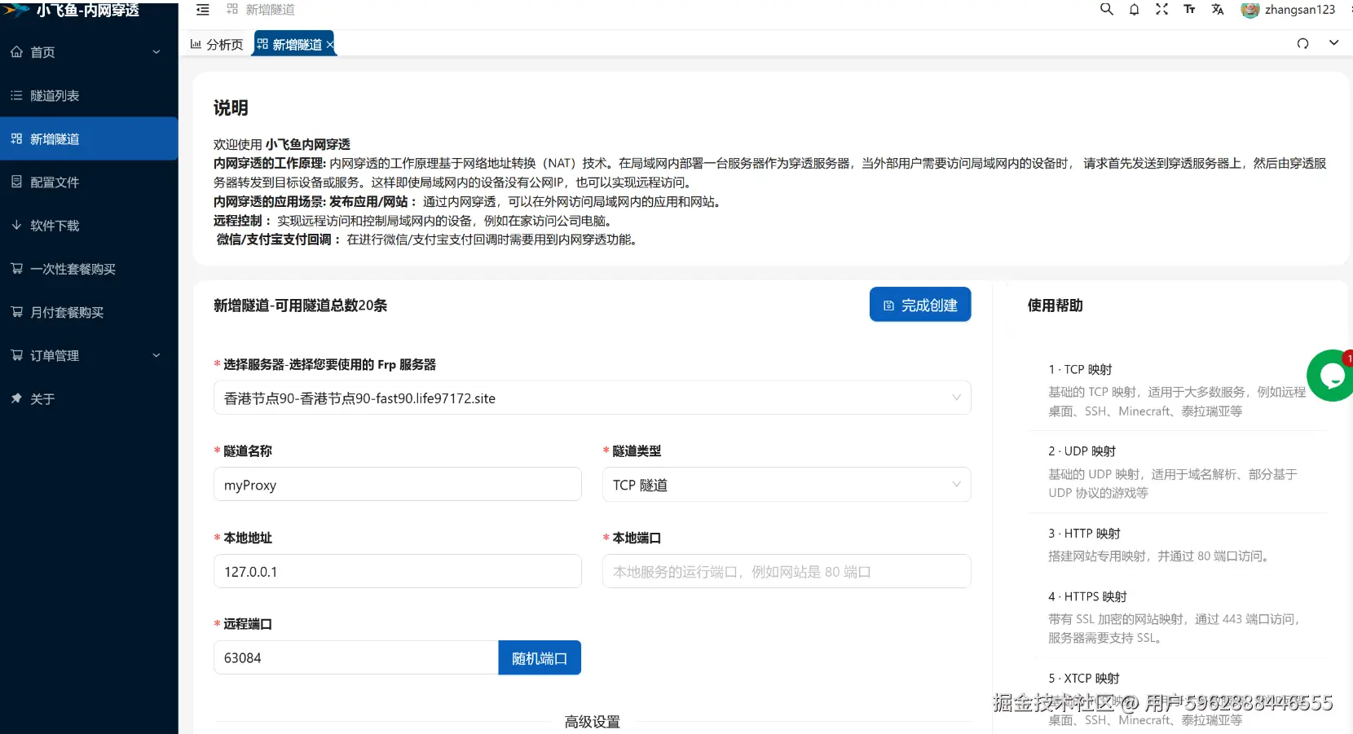Open the notifications bell
Image resolution: width=1353 pixels, height=734 pixels.
[x=1134, y=10]
